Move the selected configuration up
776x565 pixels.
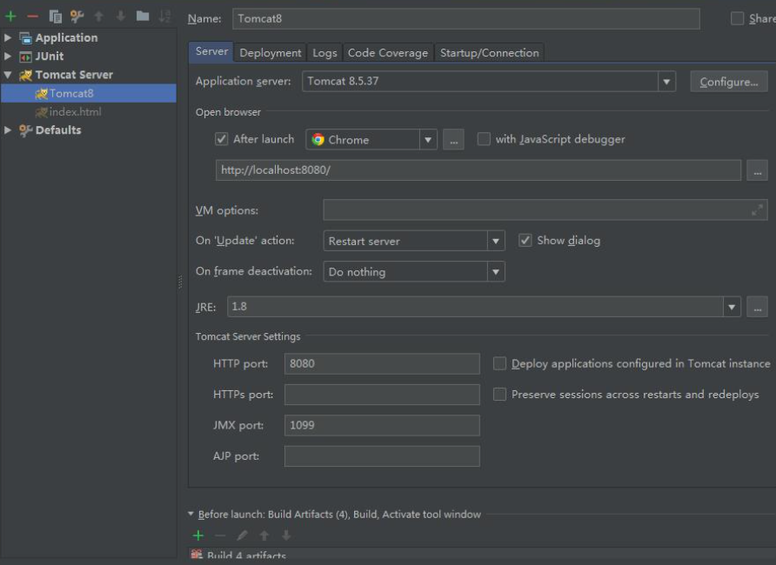click(x=98, y=15)
